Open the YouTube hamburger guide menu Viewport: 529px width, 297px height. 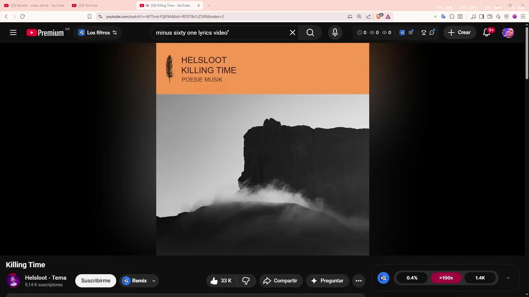tap(13, 33)
